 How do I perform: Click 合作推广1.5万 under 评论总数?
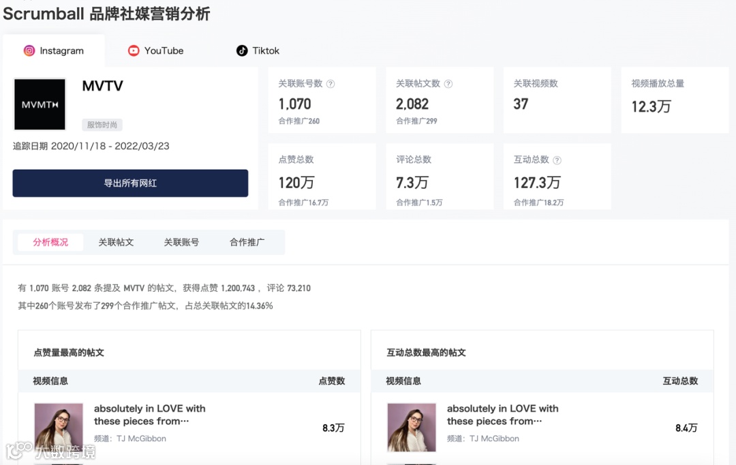419,202
